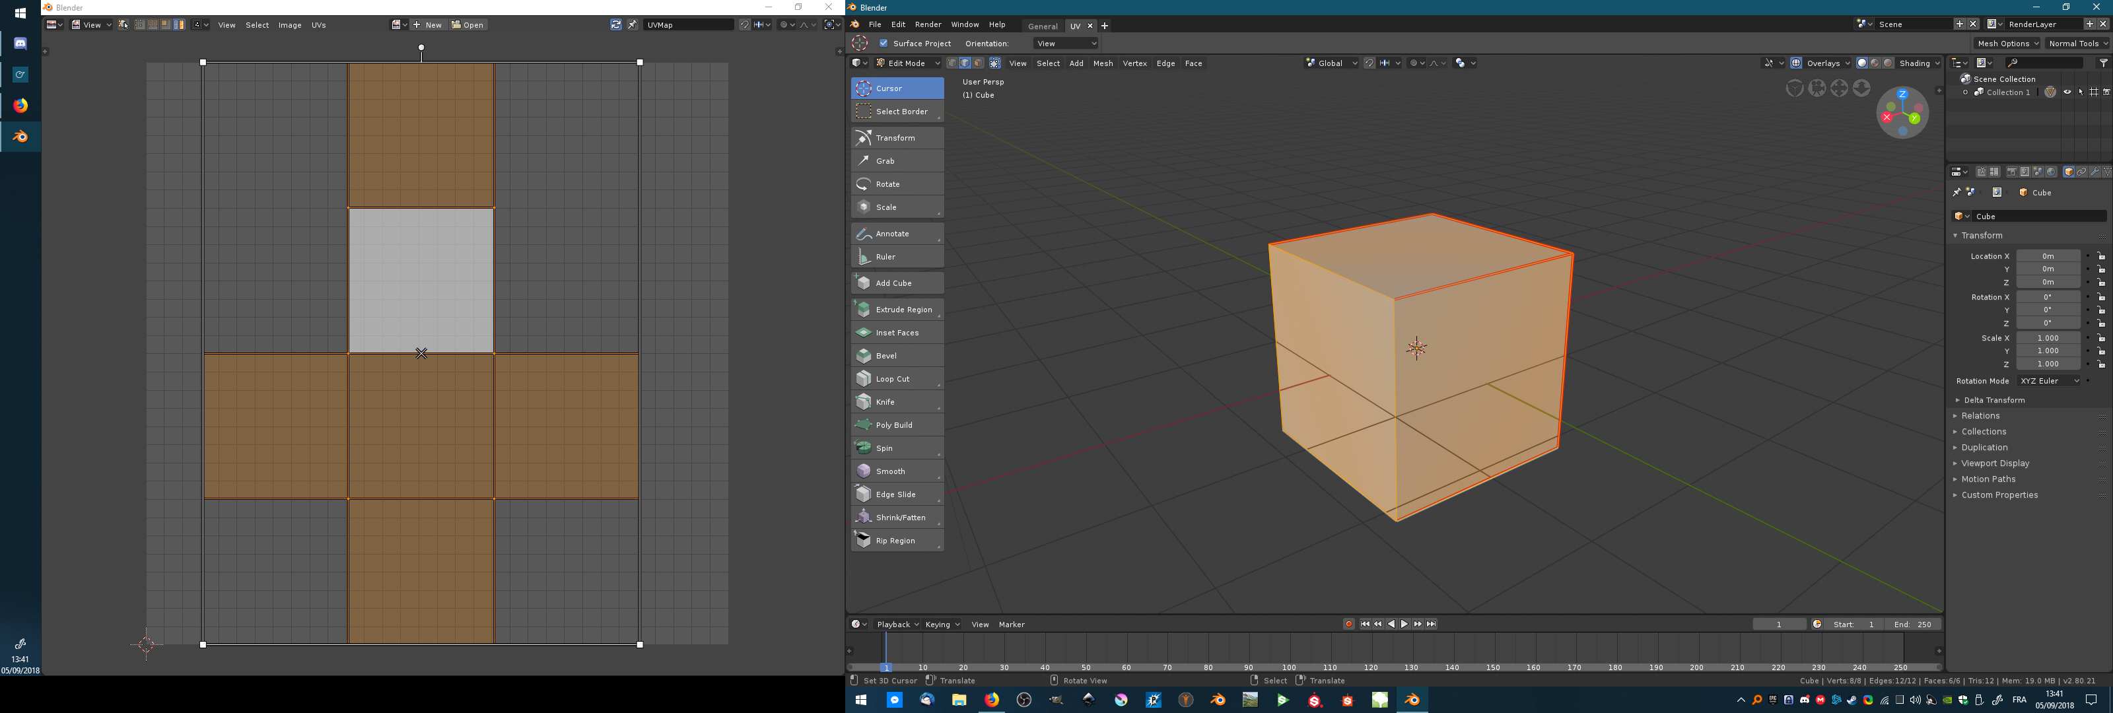2113x713 pixels.
Task: Select the Rotate tool
Action: tap(897, 184)
